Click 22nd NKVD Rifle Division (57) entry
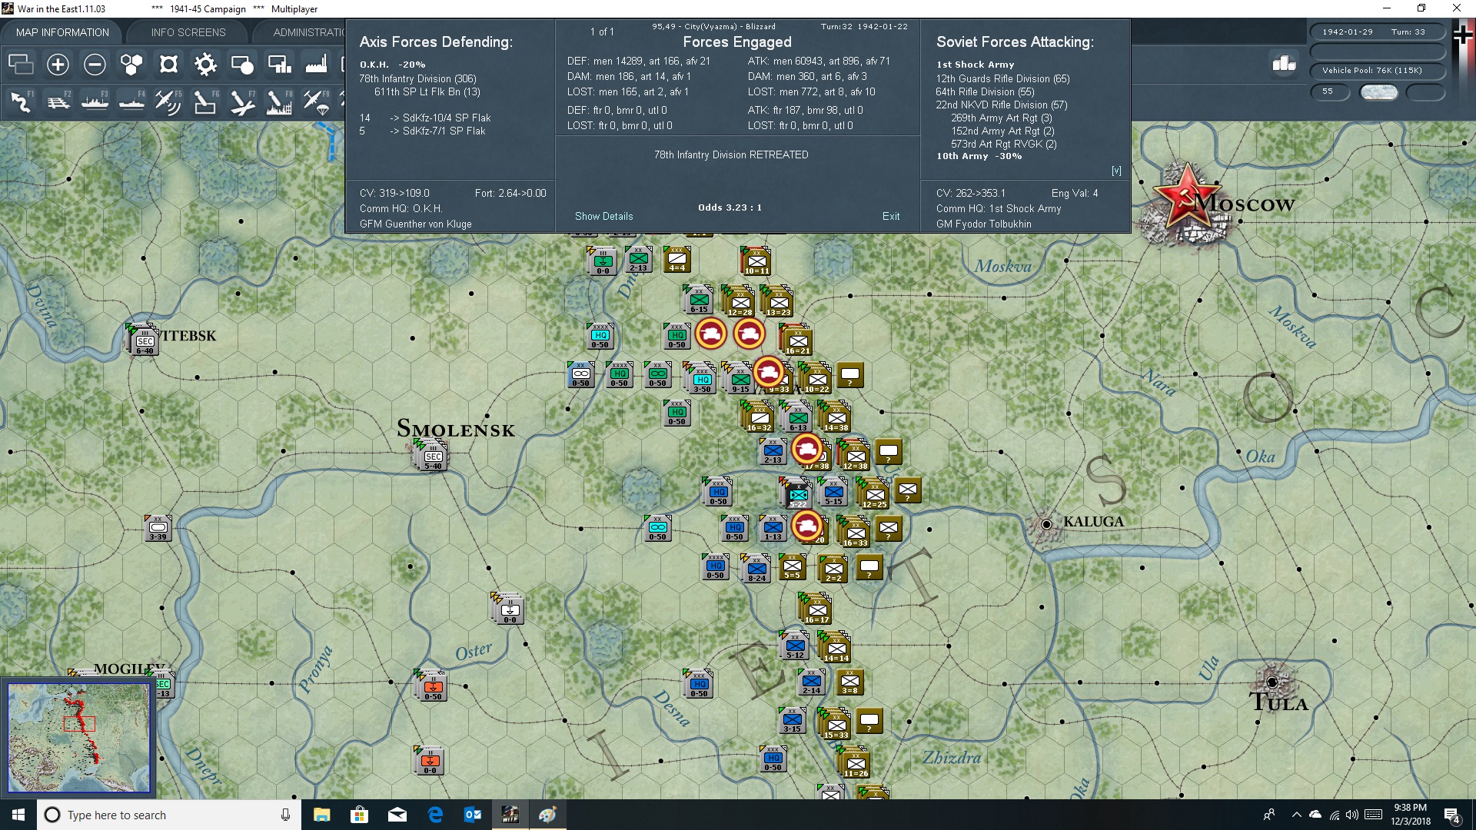The width and height of the screenshot is (1476, 830). coord(1002,105)
